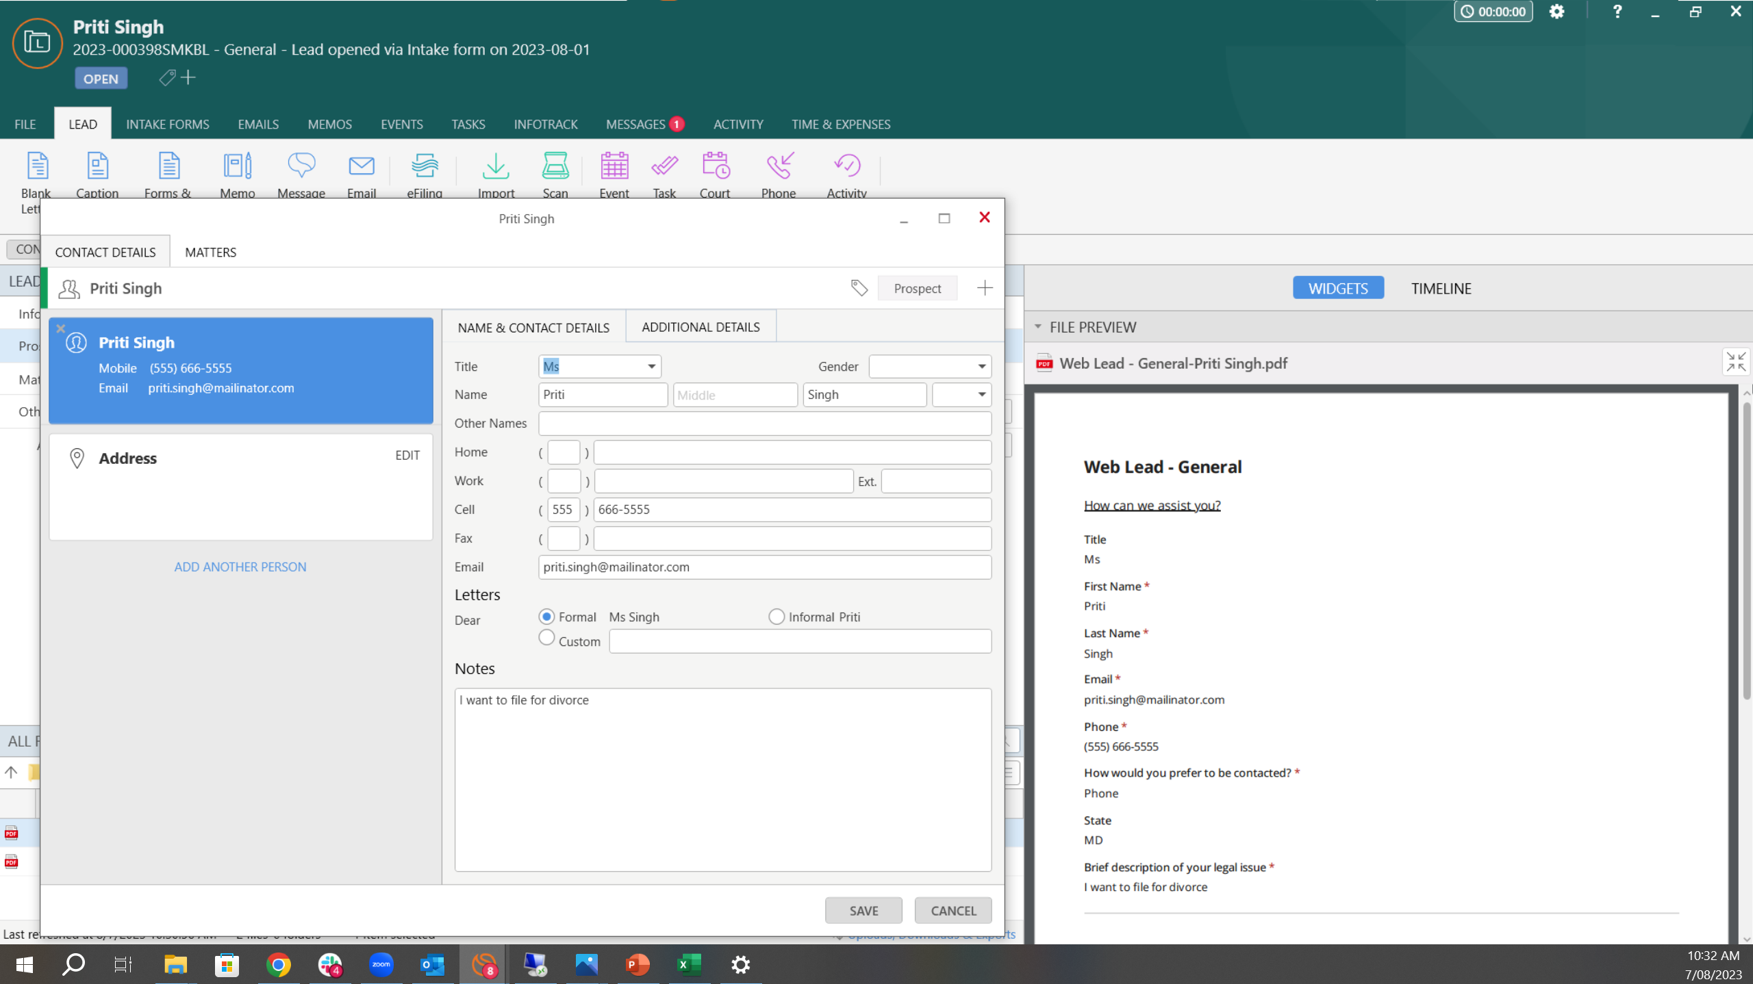Create a new Phone message

pos(779,166)
